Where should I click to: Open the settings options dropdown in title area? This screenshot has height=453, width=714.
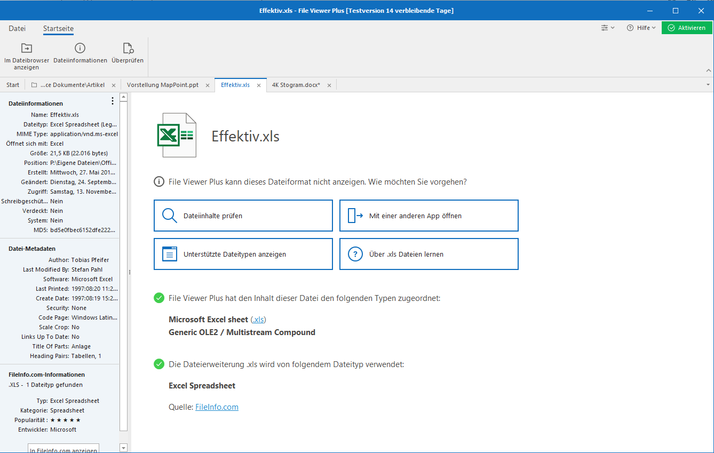(607, 28)
